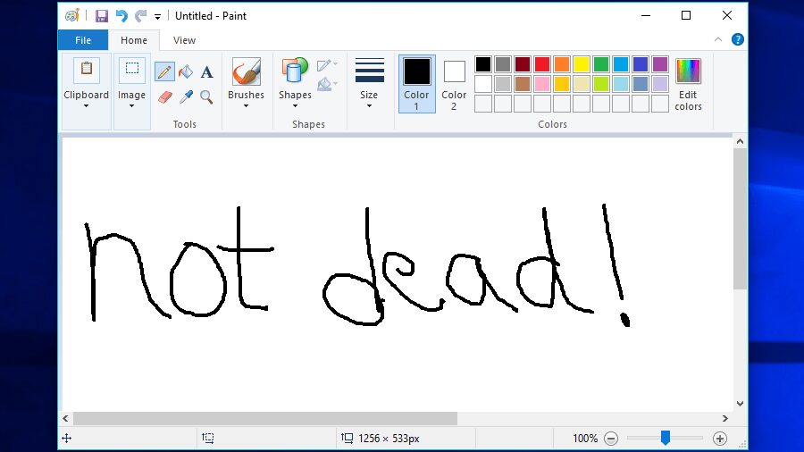Open the File menu
The height and width of the screenshot is (452, 804).
tap(82, 40)
